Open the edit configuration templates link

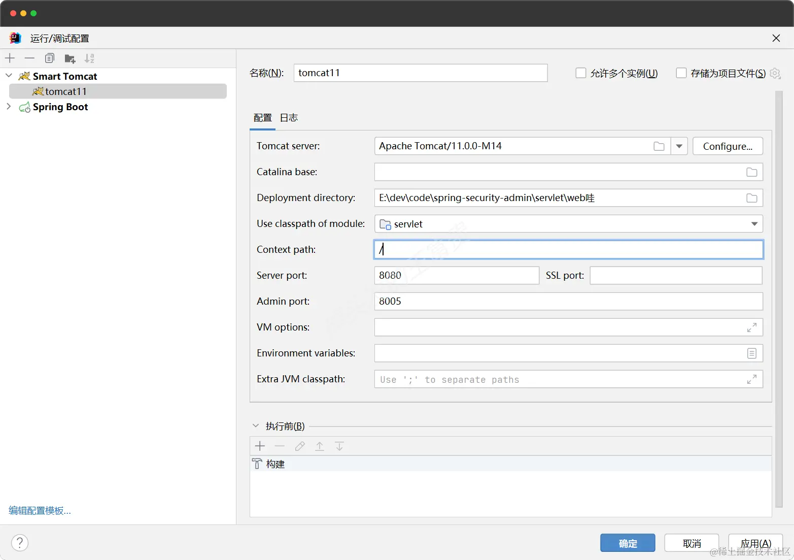40,511
